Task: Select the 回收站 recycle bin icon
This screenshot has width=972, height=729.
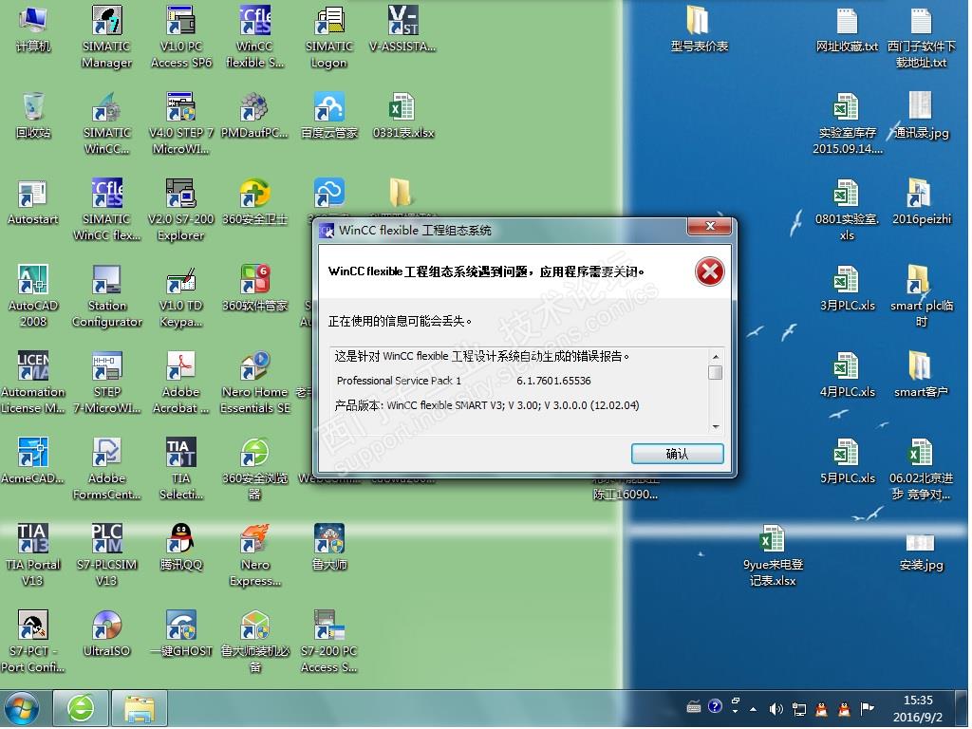Action: pos(33,116)
